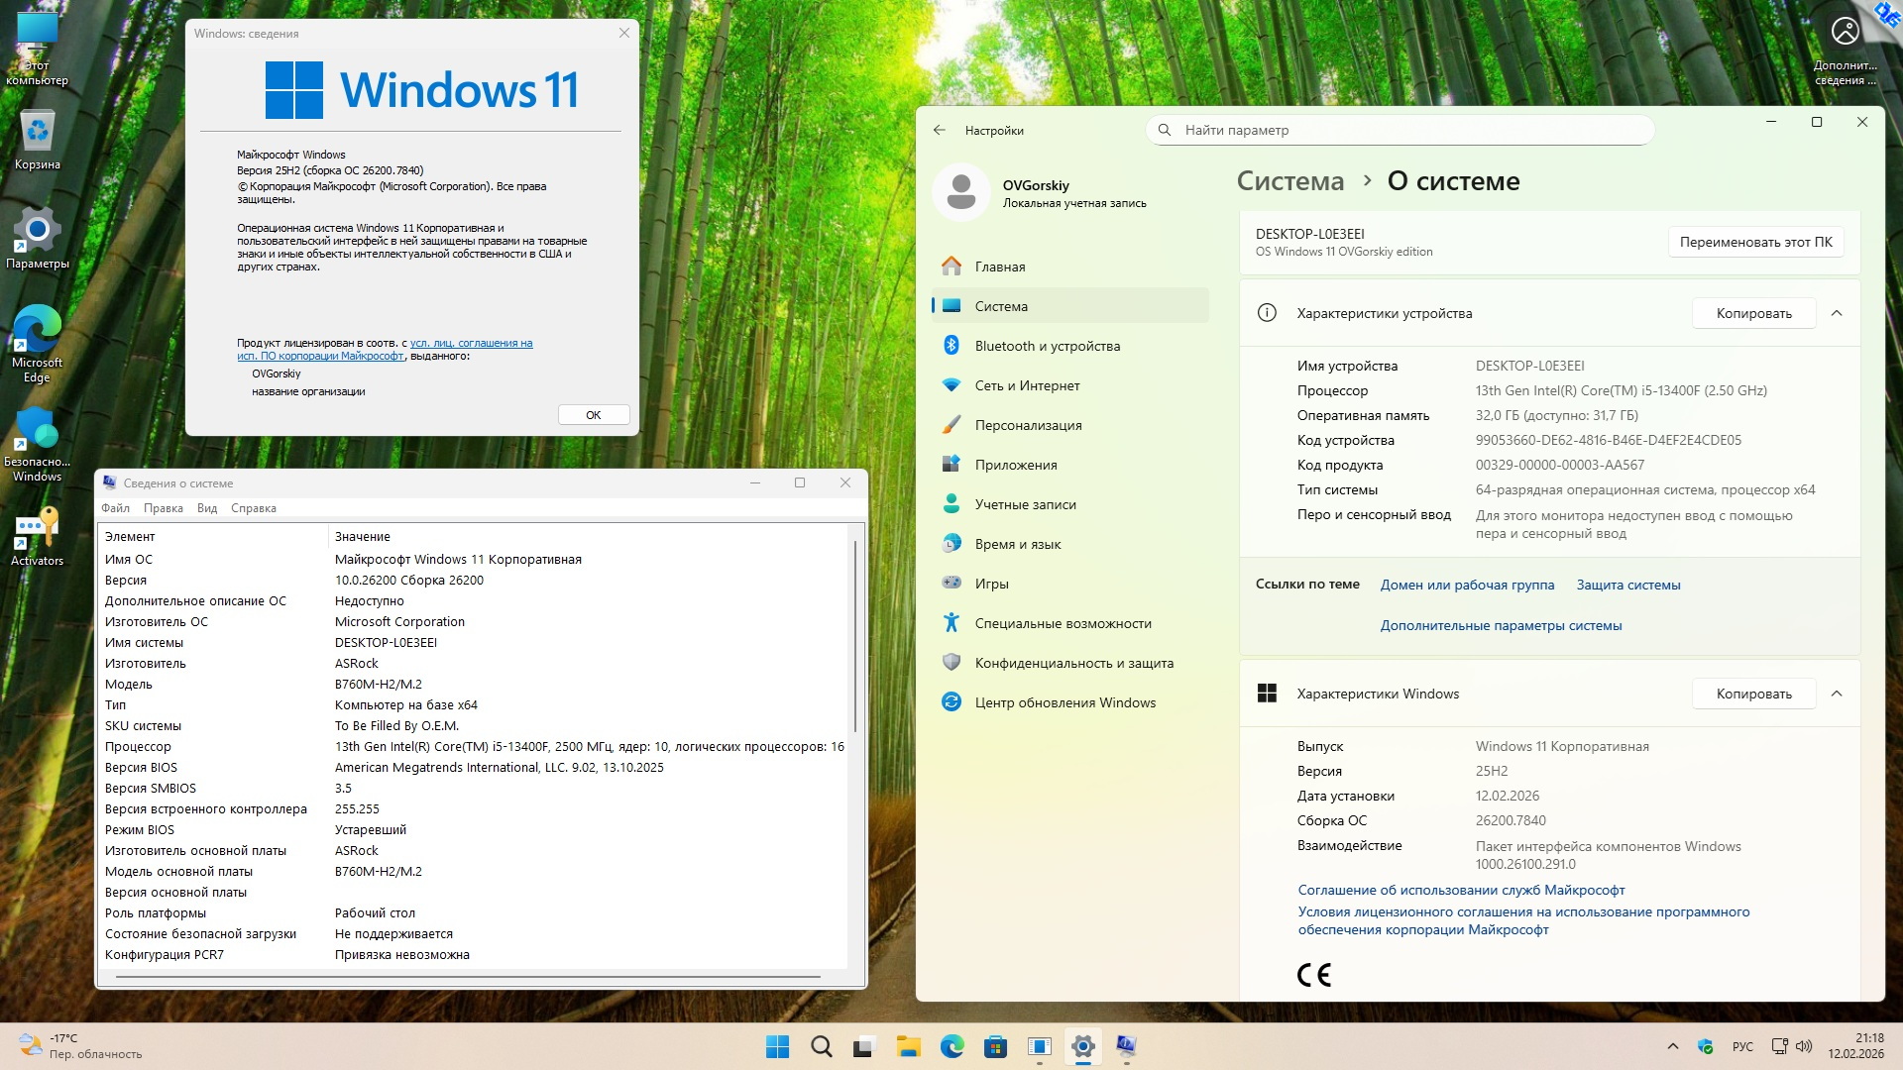Open Специальные возможности settings page

click(1063, 623)
